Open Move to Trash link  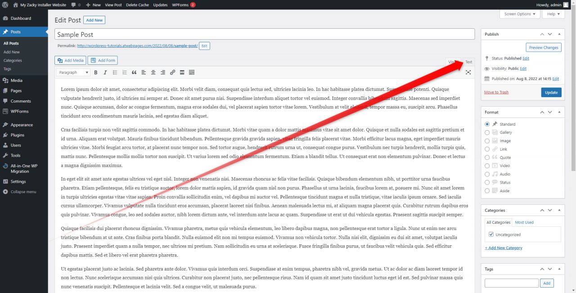pyautogui.click(x=496, y=92)
